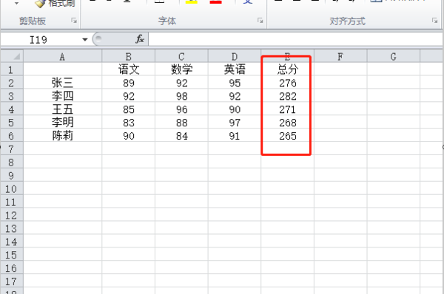This screenshot has height=294, width=444.
Task: Select row 16 header
Action: tap(12, 267)
